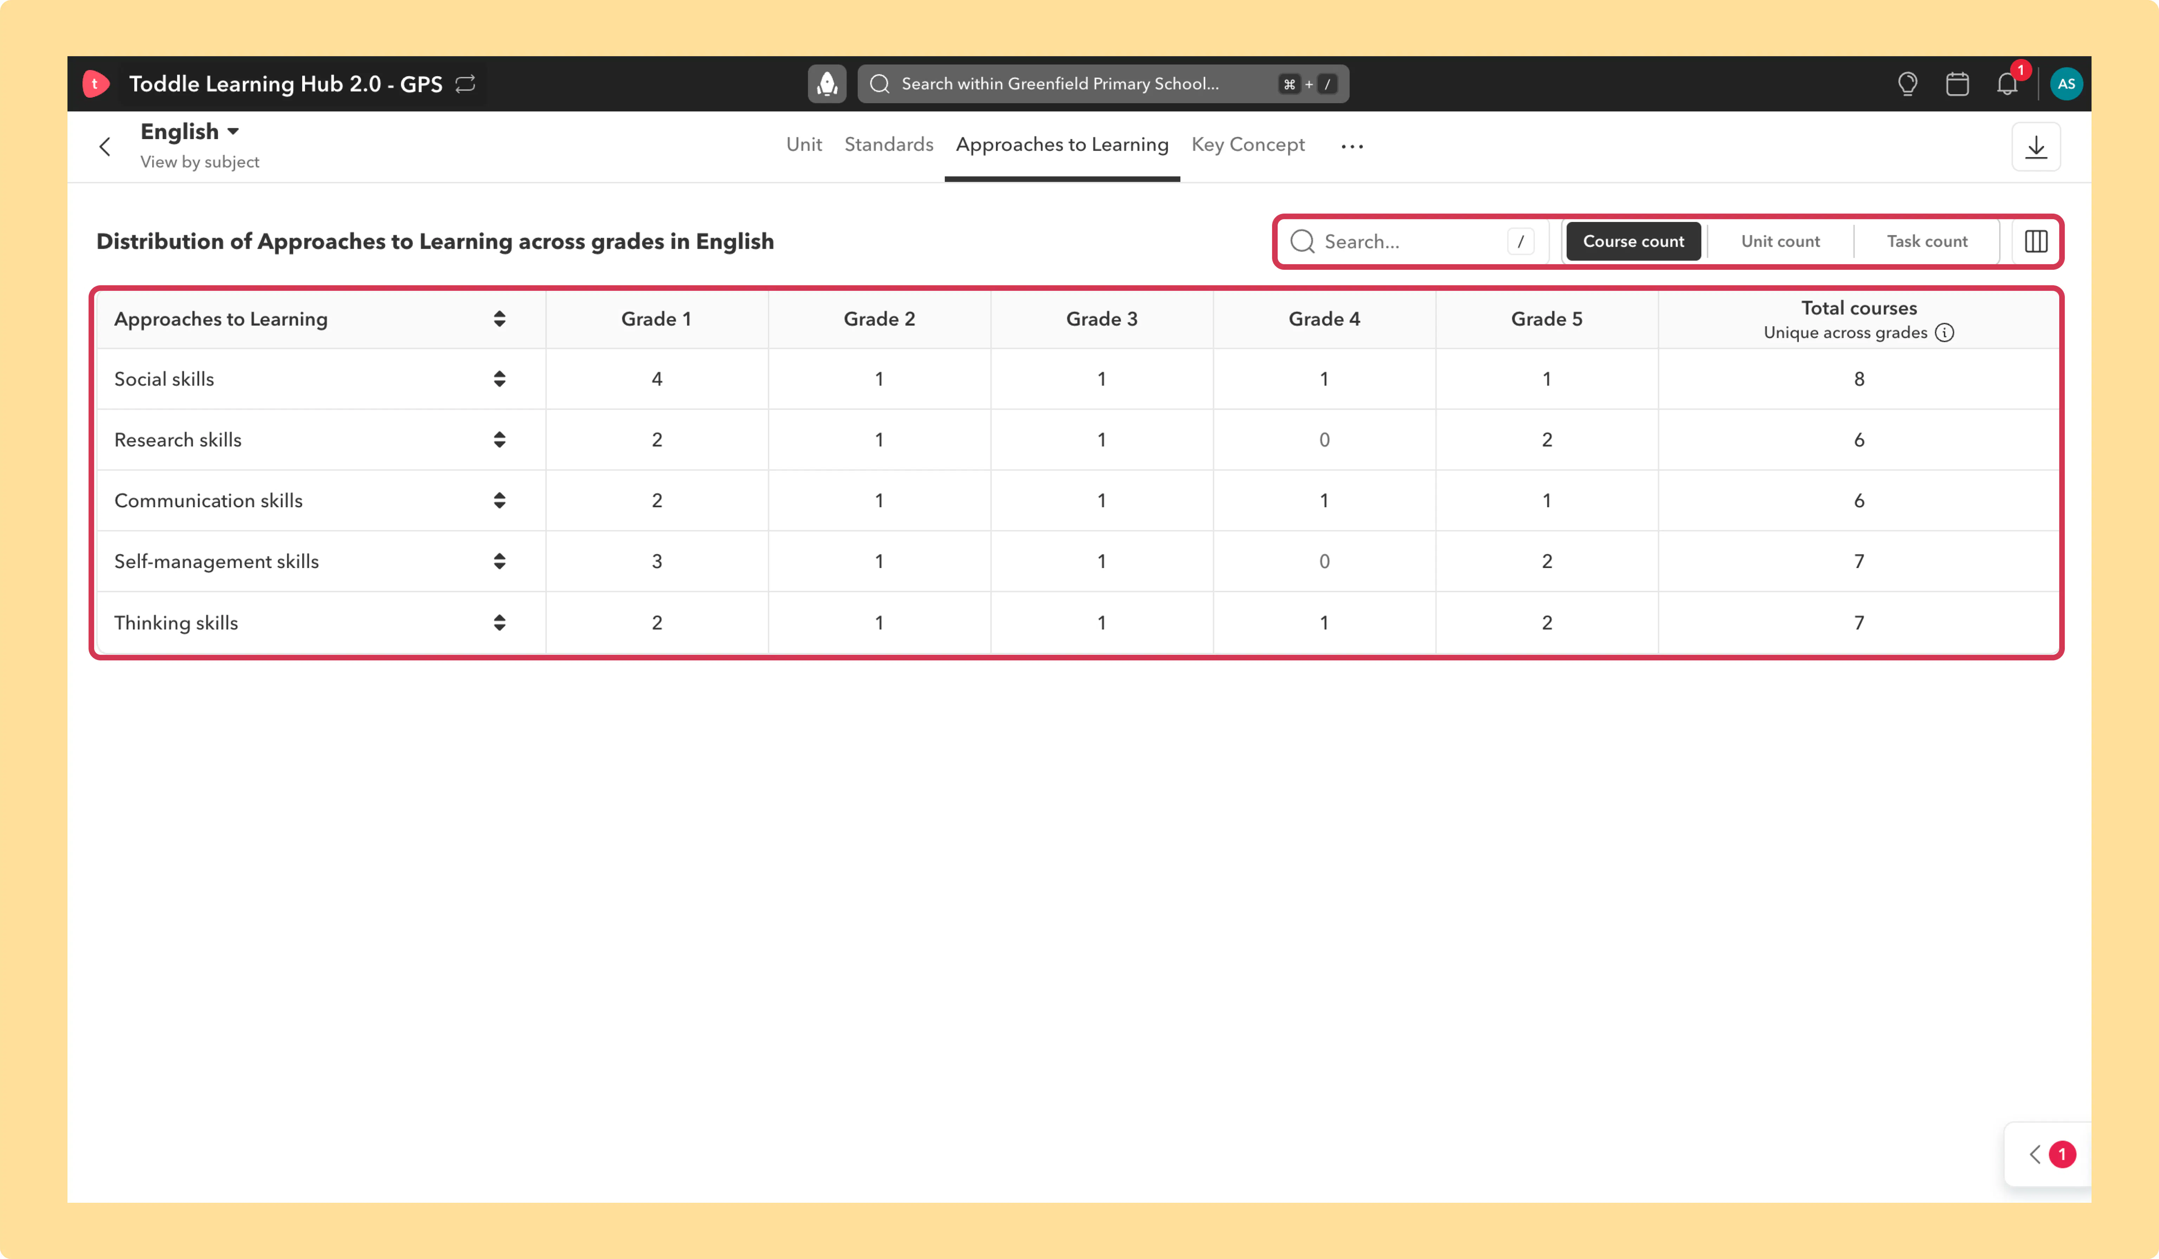Select the Approaches to Learning tab
Viewport: 2159px width, 1259px height.
(x=1062, y=145)
